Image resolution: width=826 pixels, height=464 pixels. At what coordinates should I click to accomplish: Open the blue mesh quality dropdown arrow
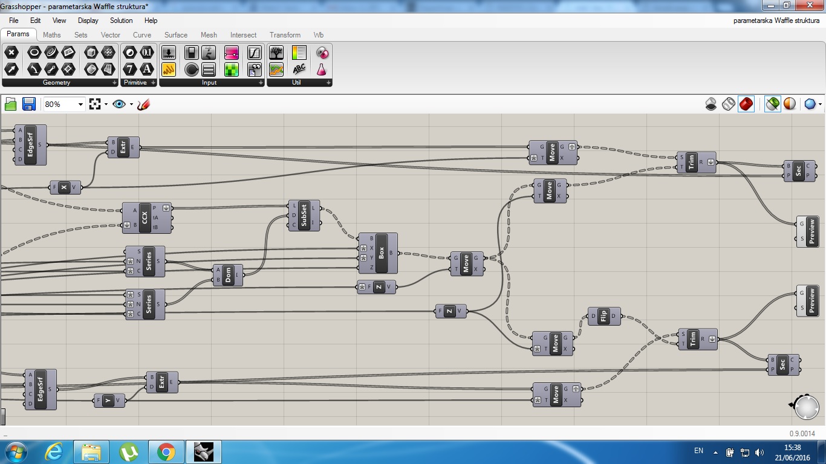[820, 105]
